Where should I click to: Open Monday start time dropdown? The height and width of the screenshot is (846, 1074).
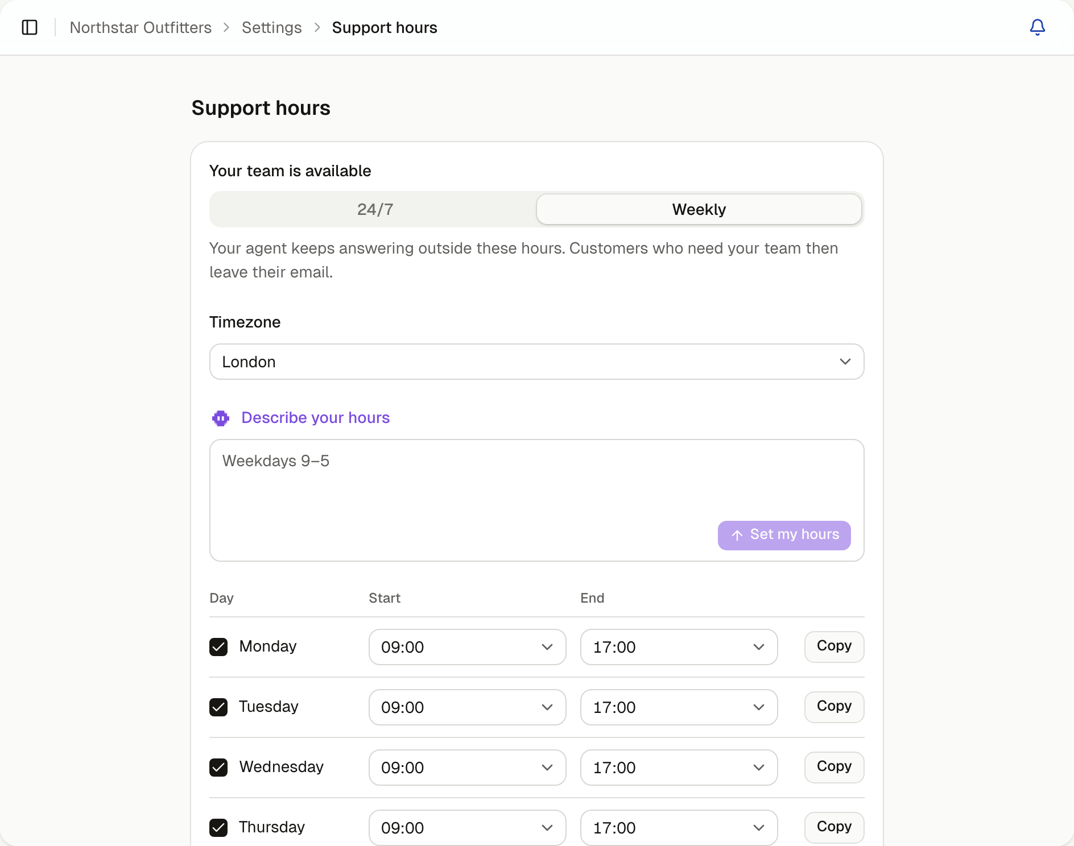click(468, 647)
